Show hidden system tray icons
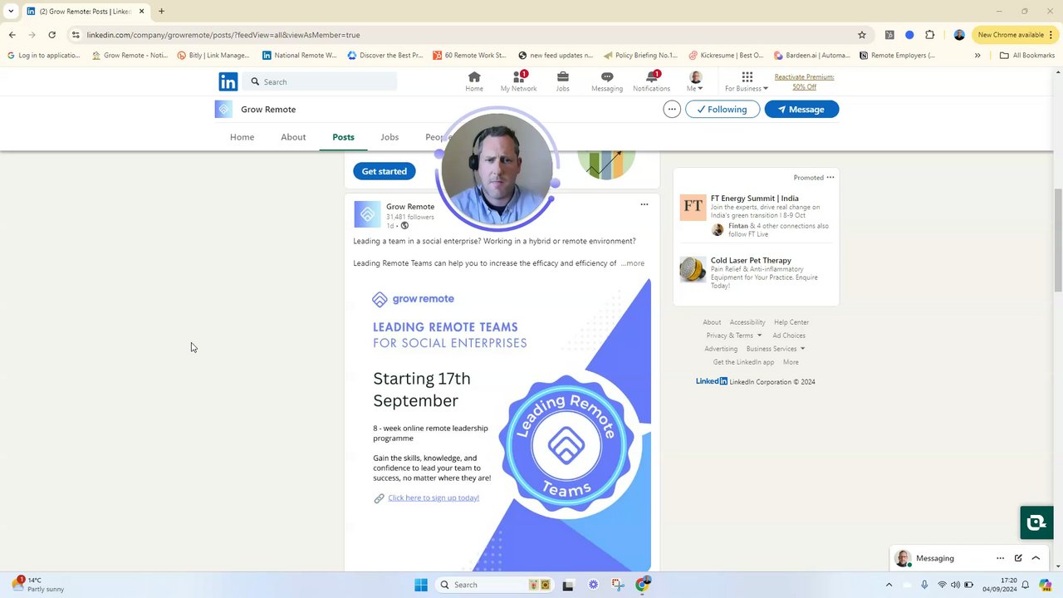This screenshot has width=1063, height=598. pyautogui.click(x=889, y=585)
